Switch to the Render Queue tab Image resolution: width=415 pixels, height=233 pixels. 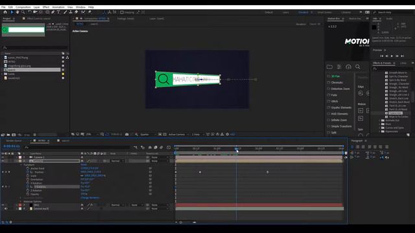[x=14, y=141]
